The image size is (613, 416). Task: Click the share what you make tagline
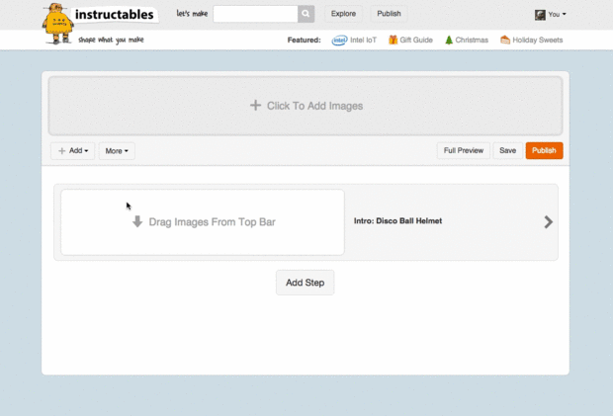111,40
